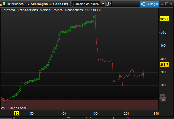Click the 150 horizontal axis label

tap(95, 113)
